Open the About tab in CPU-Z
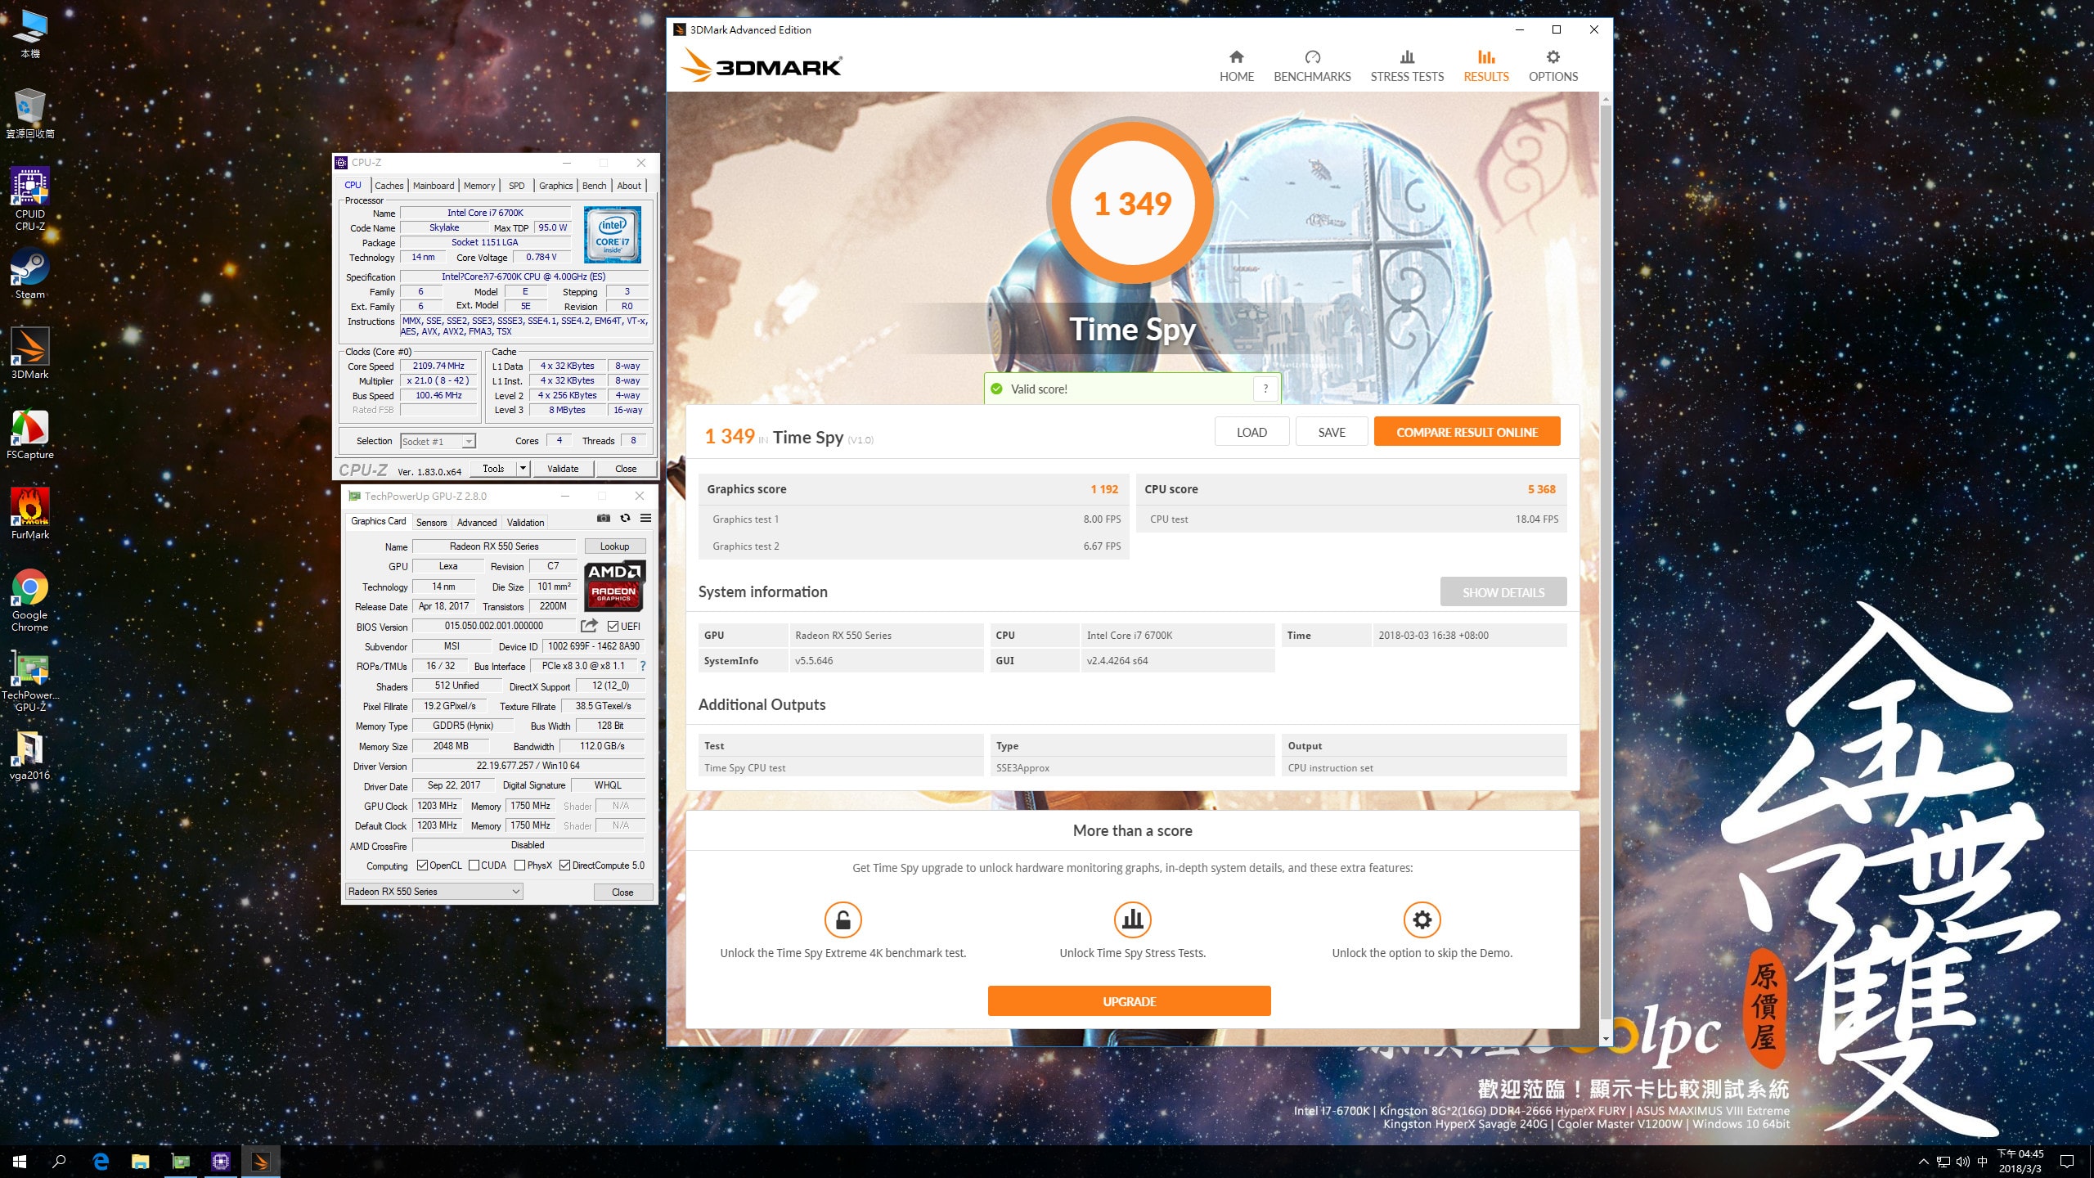The height and width of the screenshot is (1178, 2094). [x=629, y=186]
